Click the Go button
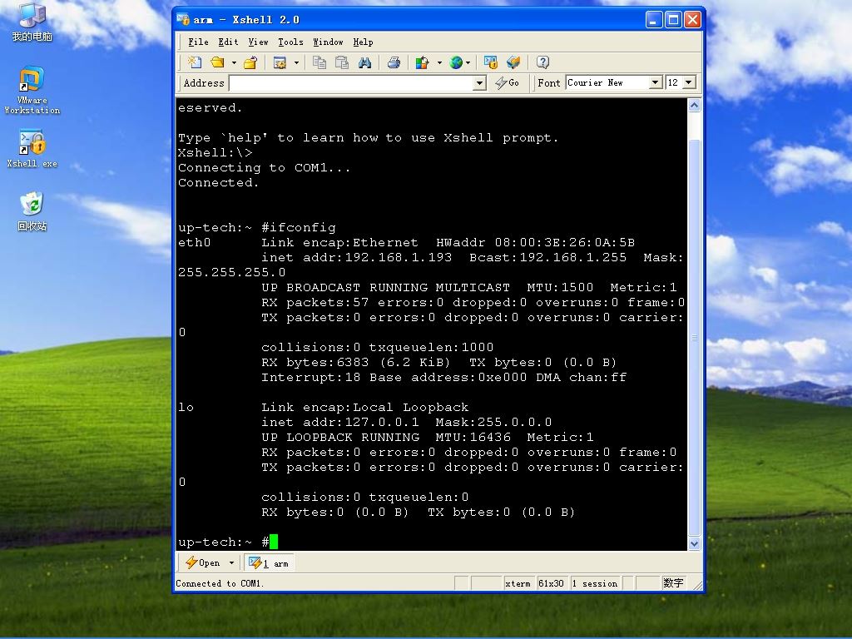This screenshot has height=639, width=852. [507, 82]
